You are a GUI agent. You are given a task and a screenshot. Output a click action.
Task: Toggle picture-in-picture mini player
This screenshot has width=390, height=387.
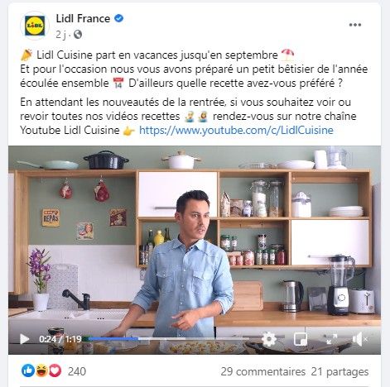(301, 339)
